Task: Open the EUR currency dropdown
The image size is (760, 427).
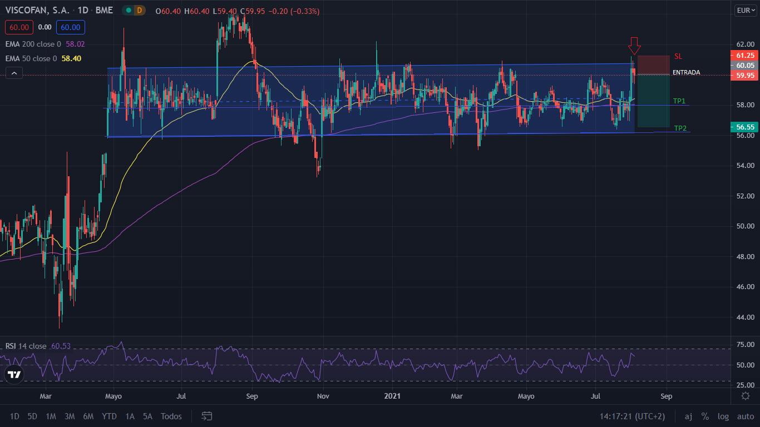Action: pos(744,10)
